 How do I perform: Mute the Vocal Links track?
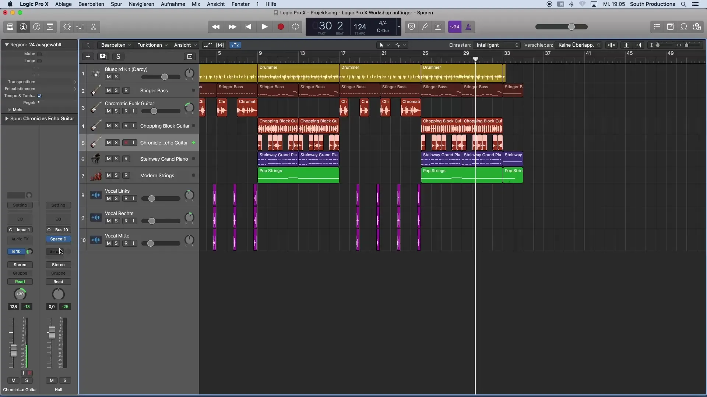coord(109,198)
